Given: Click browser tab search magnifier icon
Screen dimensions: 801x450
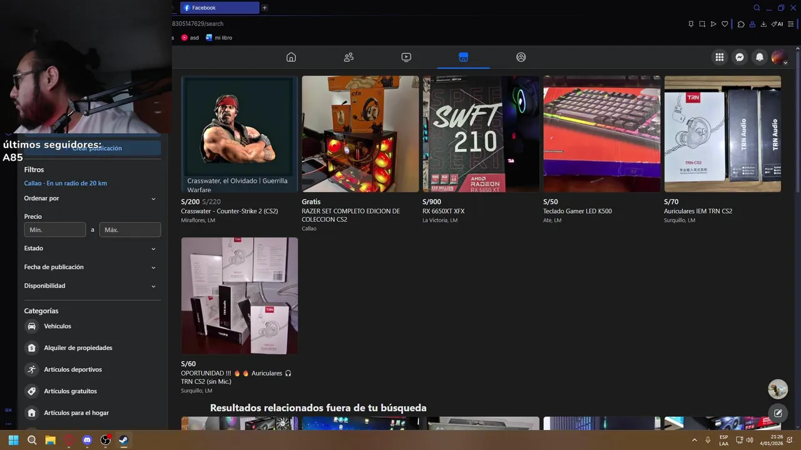Looking at the screenshot, I should 757,8.
